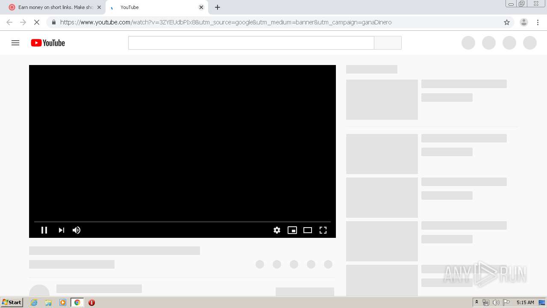Enable miniplayer mode
547x308 pixels.
point(292,230)
